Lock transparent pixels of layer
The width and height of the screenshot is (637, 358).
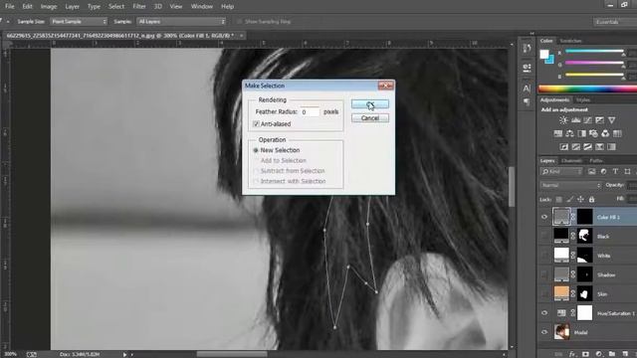[x=559, y=199]
